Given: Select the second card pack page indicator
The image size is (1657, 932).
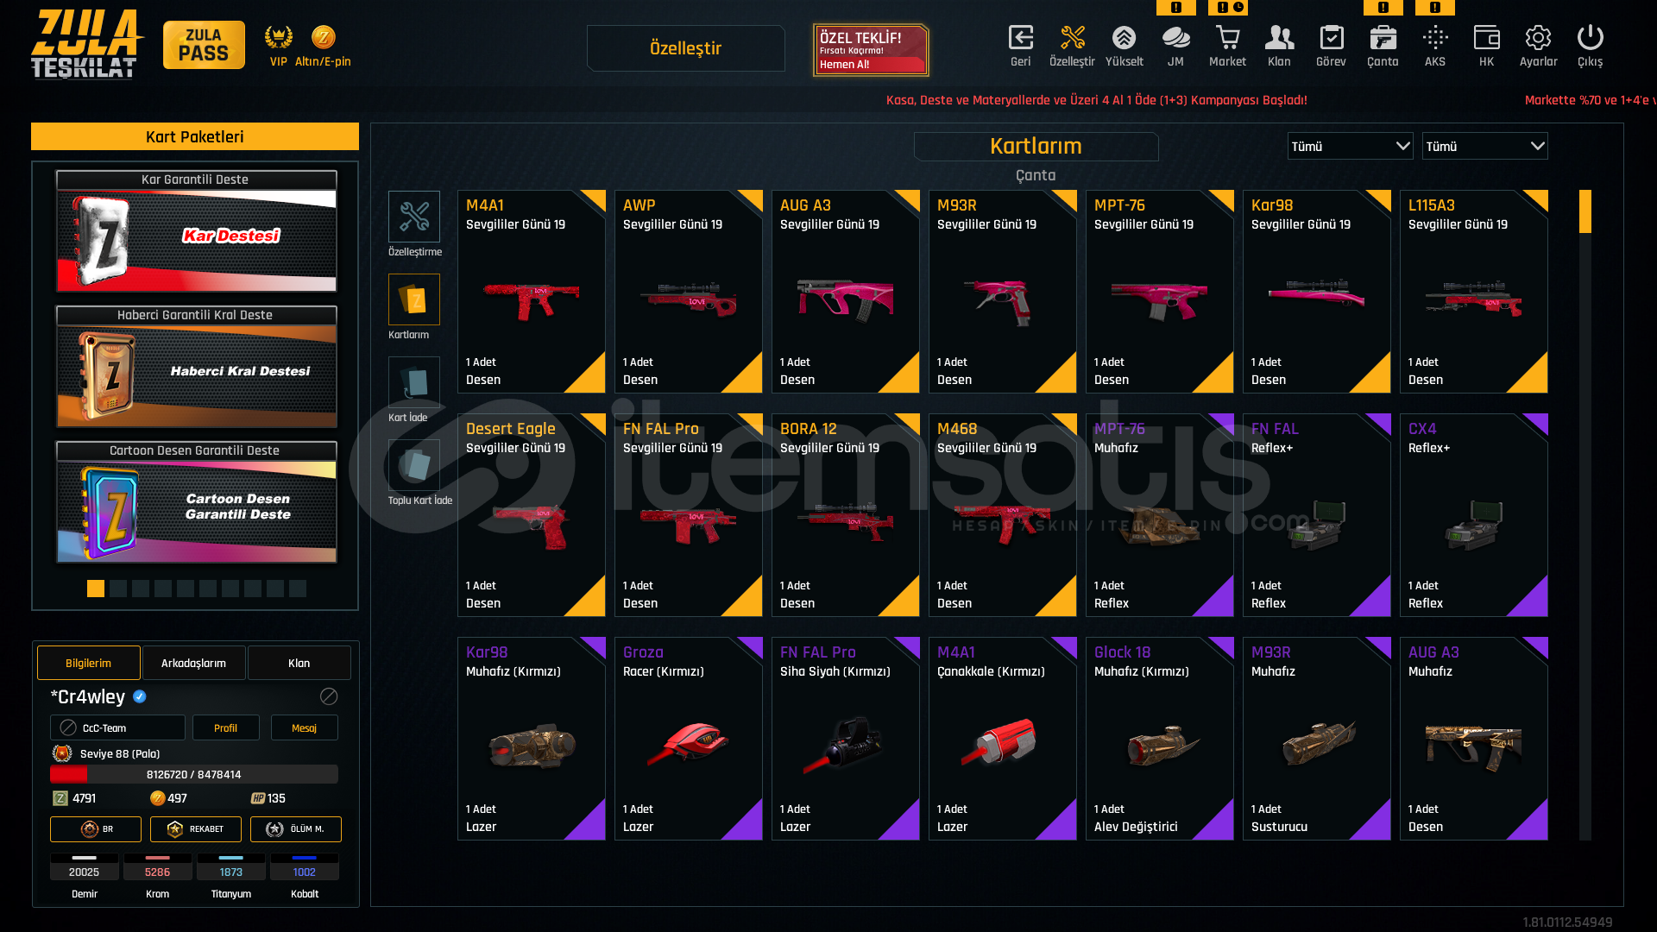Looking at the screenshot, I should pos(118,589).
